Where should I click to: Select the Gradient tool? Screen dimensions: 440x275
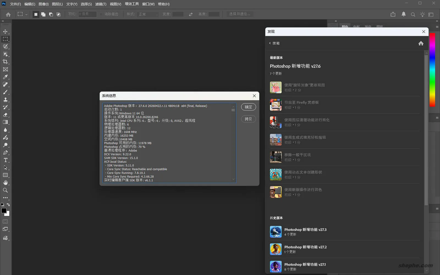click(5, 122)
